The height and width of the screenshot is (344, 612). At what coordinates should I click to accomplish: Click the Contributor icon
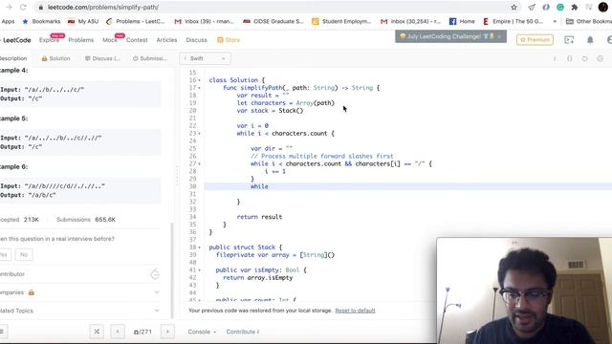[x=155, y=274]
